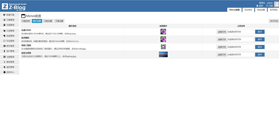This screenshot has height=139, width=279.
Task: Save the 微信二维码 image row
Action: pyautogui.click(x=259, y=47)
